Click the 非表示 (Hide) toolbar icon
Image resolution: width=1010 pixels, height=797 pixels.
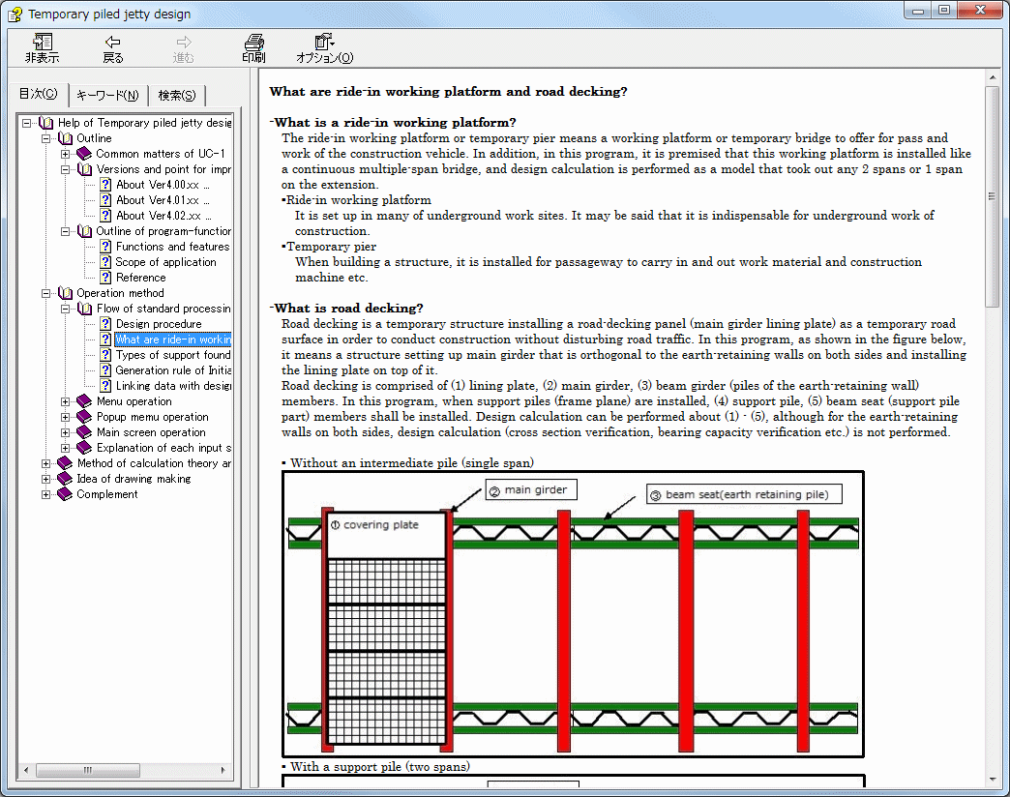(43, 48)
